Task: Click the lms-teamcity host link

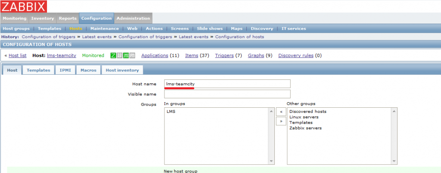Action: 62,55
